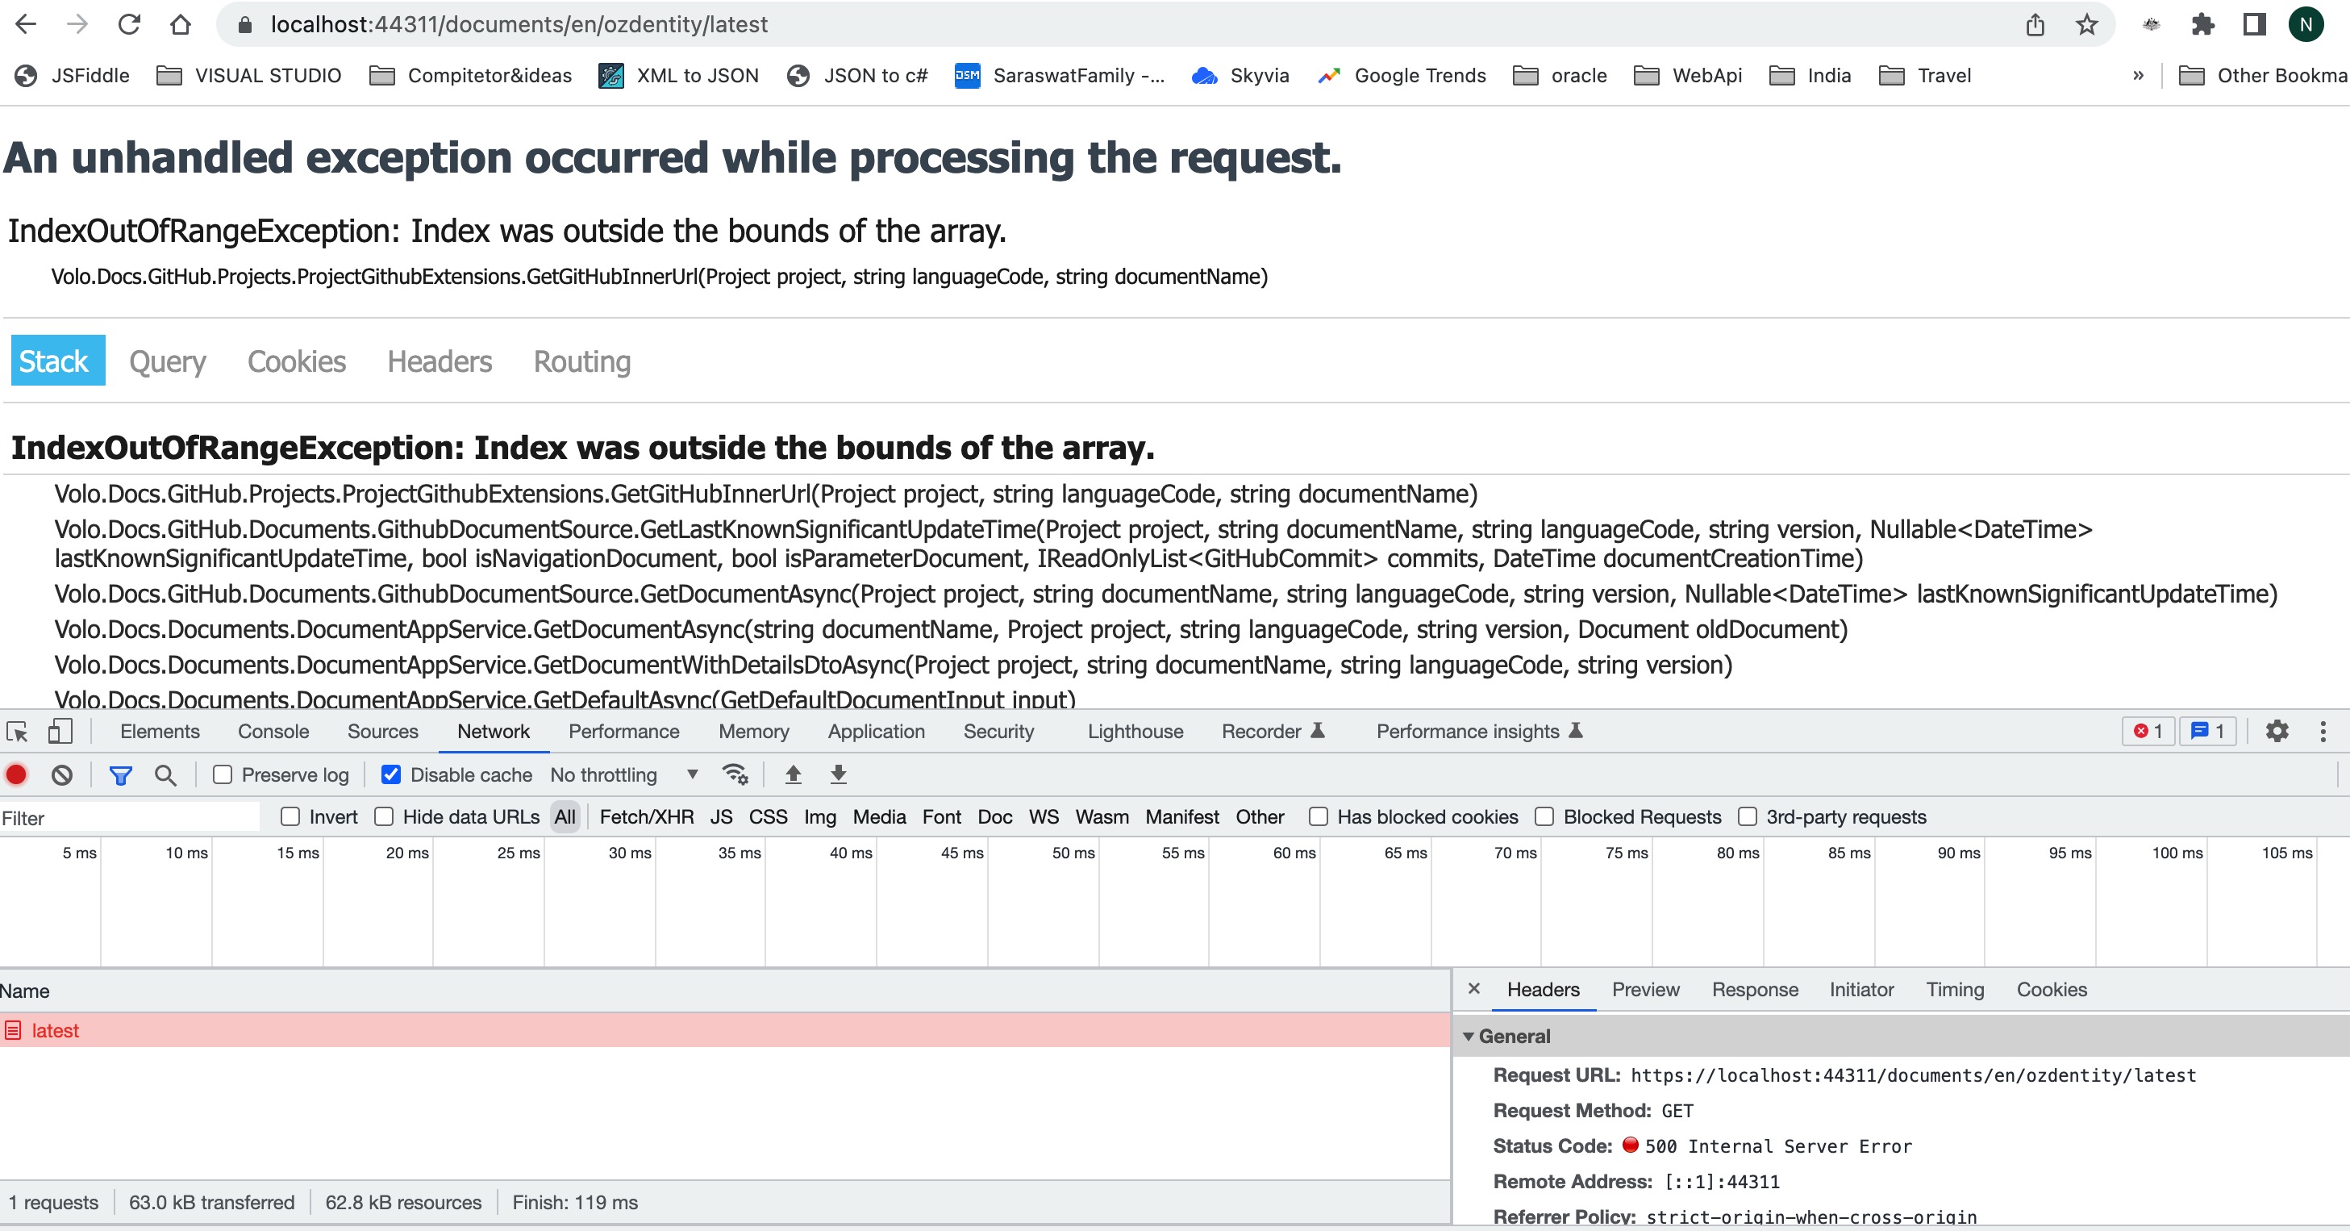2350x1231 pixels.
Task: Click the record network log button
Action: click(16, 774)
